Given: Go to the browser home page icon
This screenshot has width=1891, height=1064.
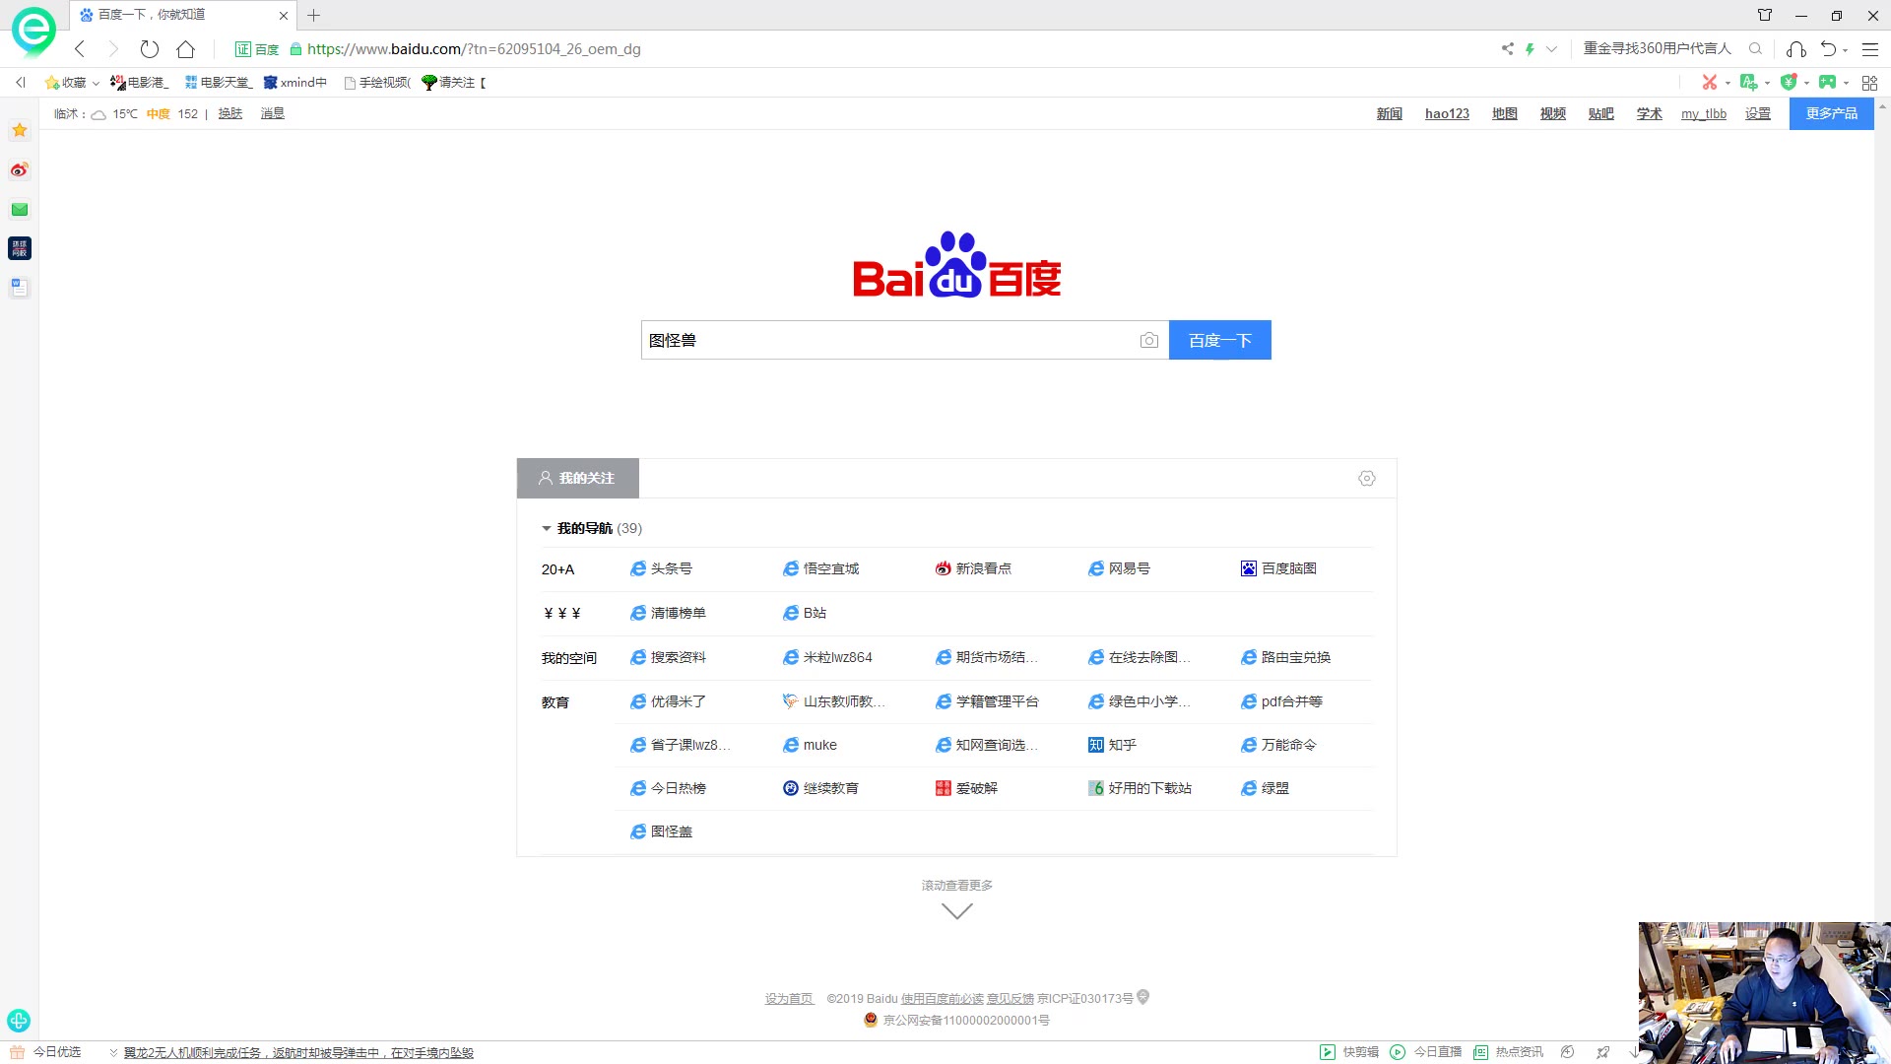Looking at the screenshot, I should pyautogui.click(x=185, y=49).
